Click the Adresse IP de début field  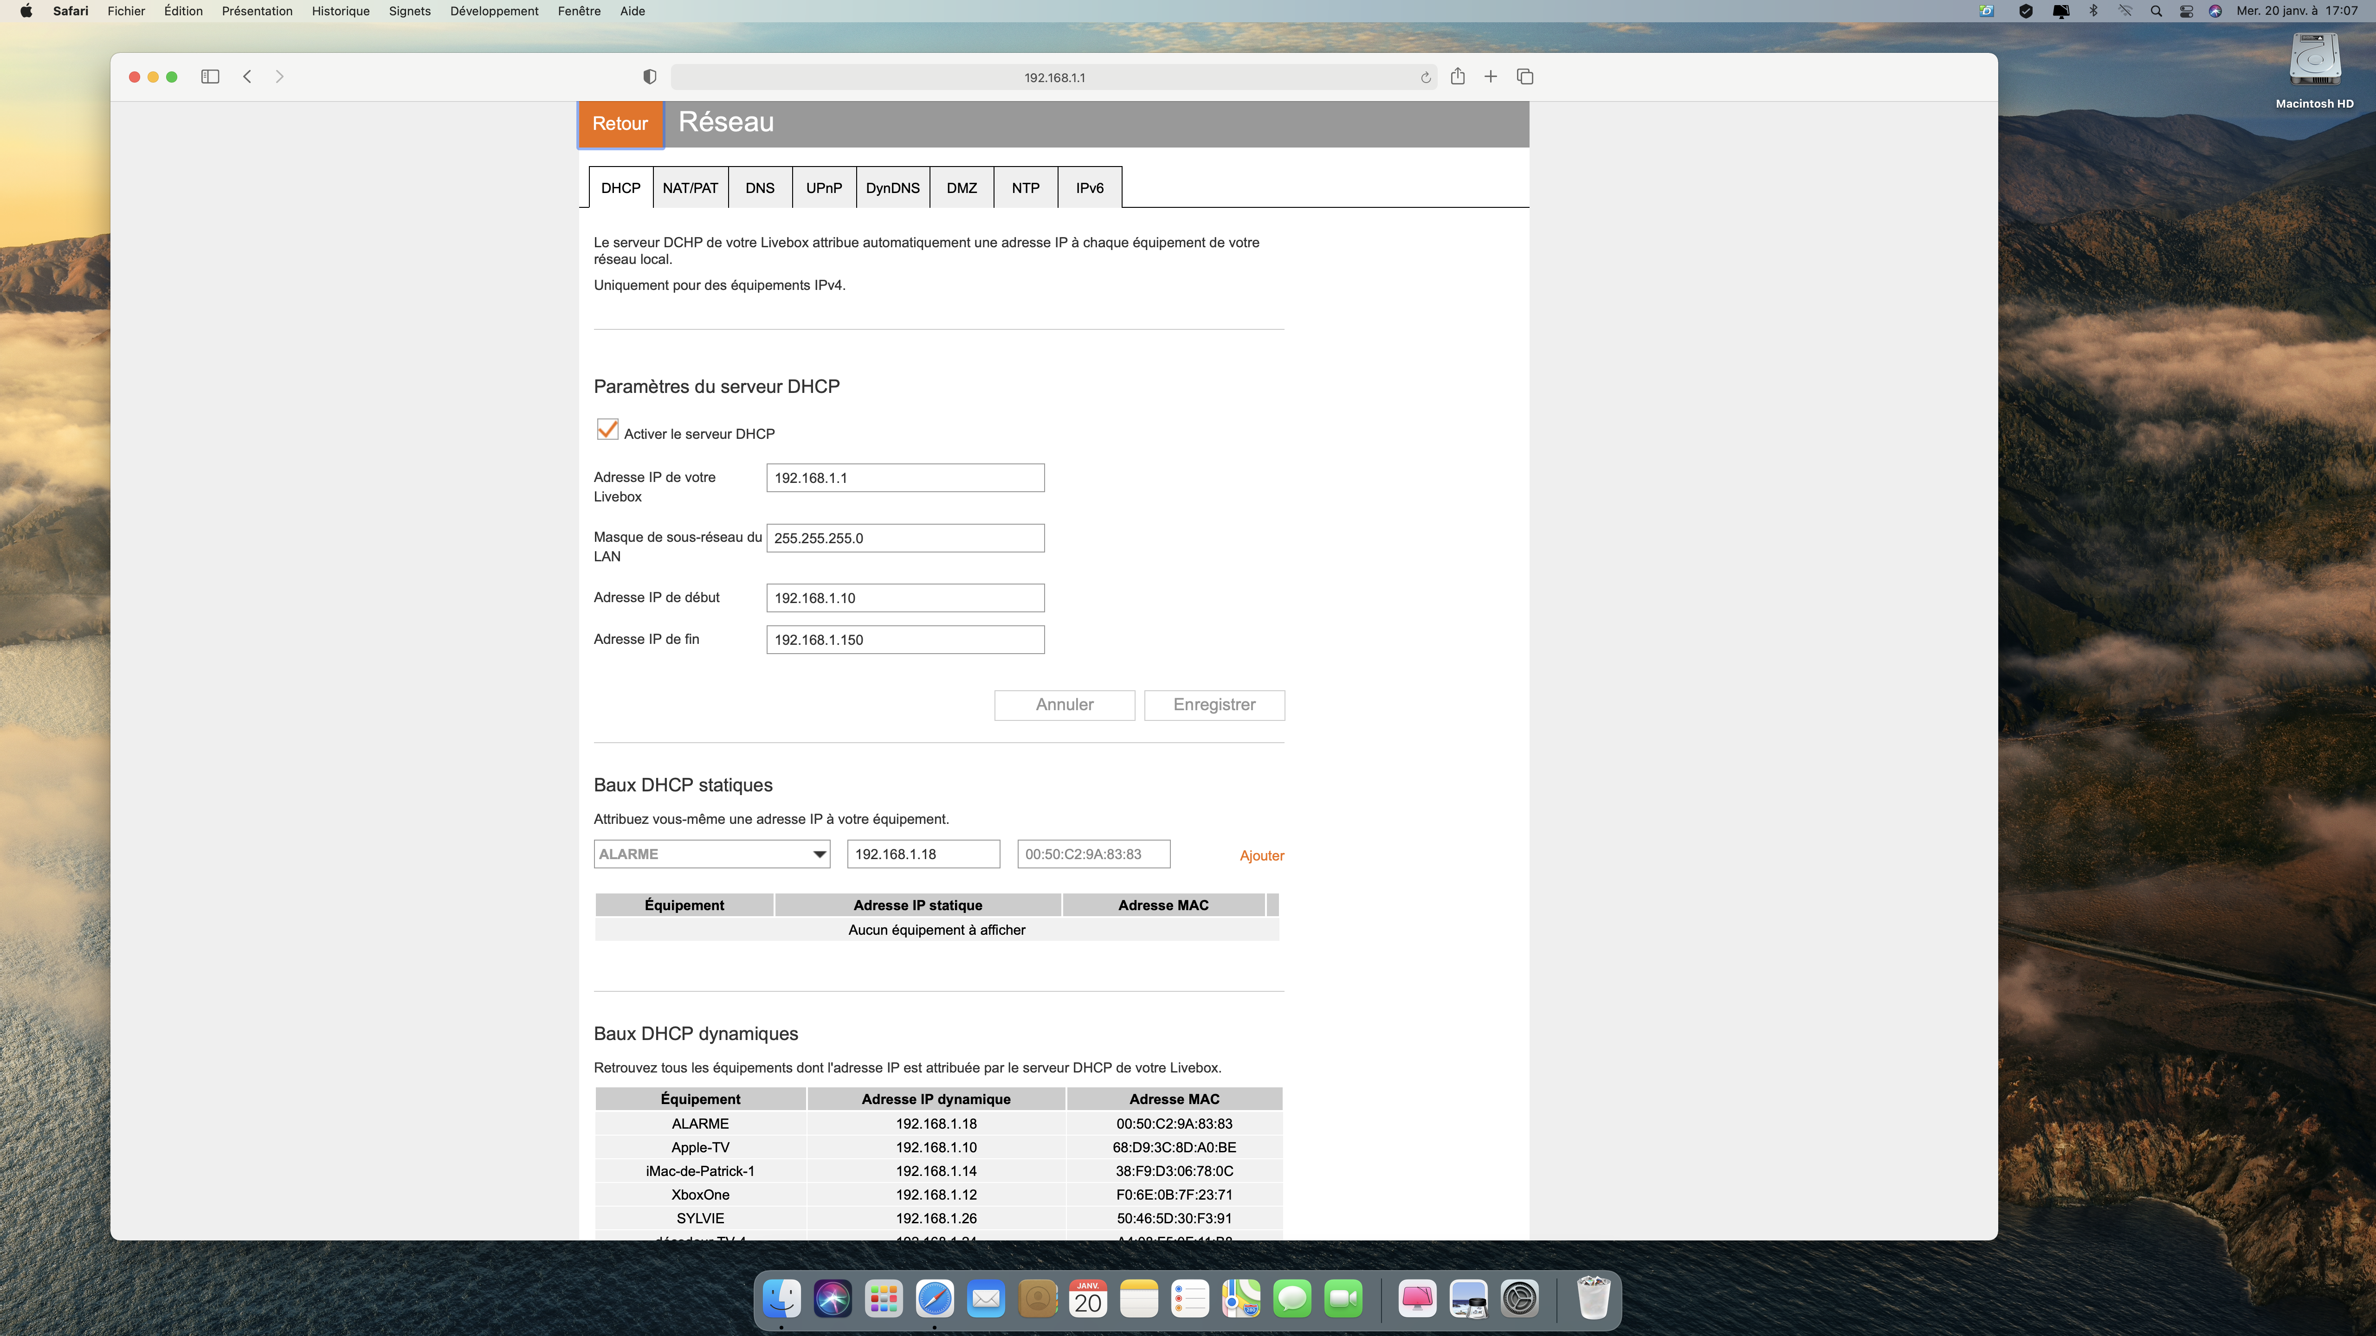905,597
